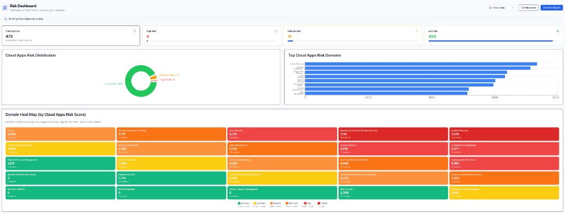Open the Cloud Apps scope dropdown
This screenshot has width=565, height=213.
(x=501, y=8)
